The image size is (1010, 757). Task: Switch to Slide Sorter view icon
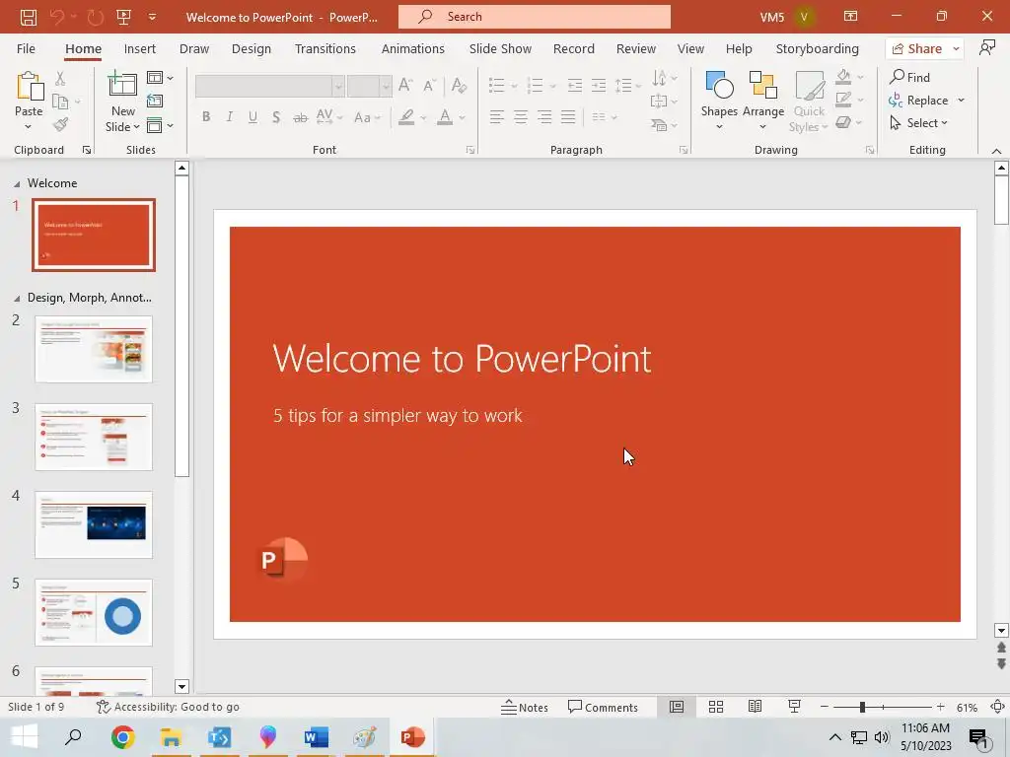point(716,707)
